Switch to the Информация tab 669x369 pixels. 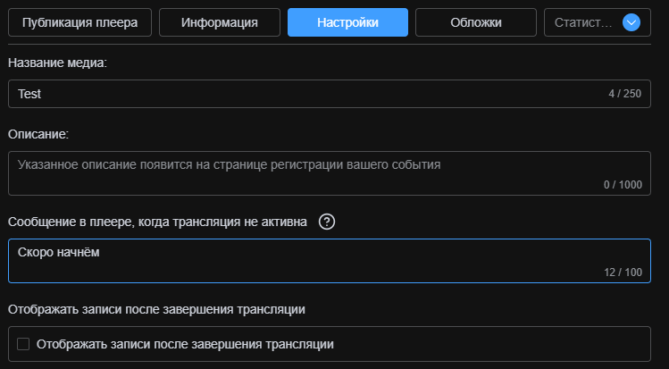click(x=220, y=22)
